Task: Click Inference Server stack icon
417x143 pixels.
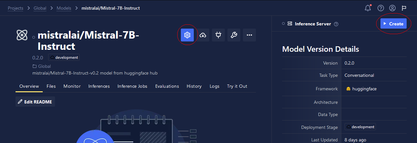Action: coord(290,23)
